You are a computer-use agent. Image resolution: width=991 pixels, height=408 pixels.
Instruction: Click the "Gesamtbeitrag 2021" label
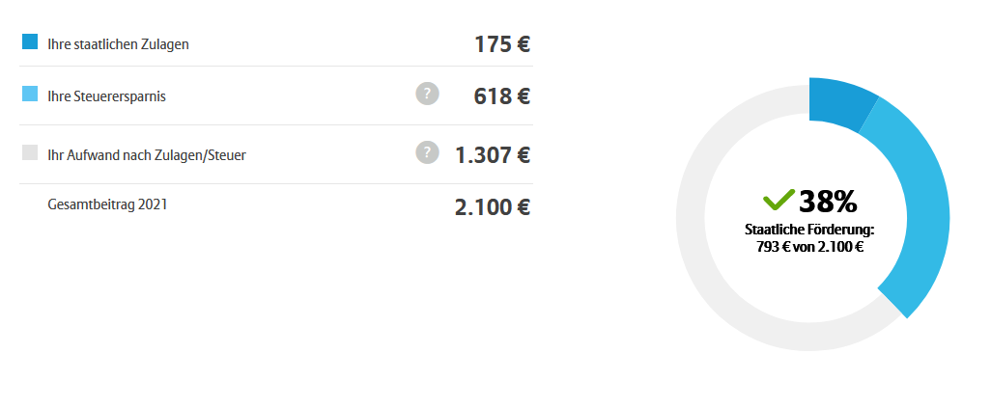pyautogui.click(x=107, y=204)
